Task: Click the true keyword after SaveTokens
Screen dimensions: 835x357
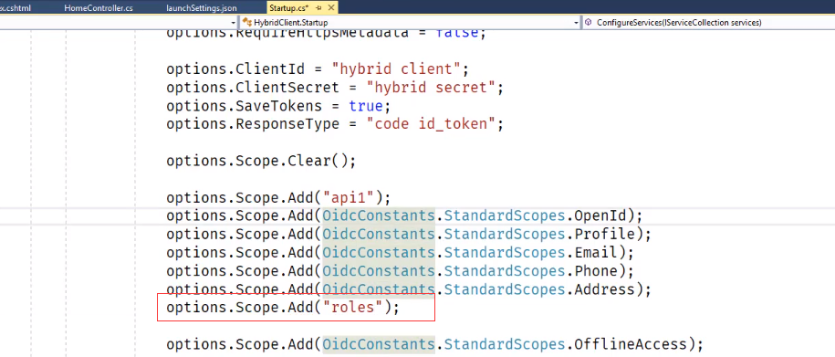Action: pyautogui.click(x=366, y=106)
